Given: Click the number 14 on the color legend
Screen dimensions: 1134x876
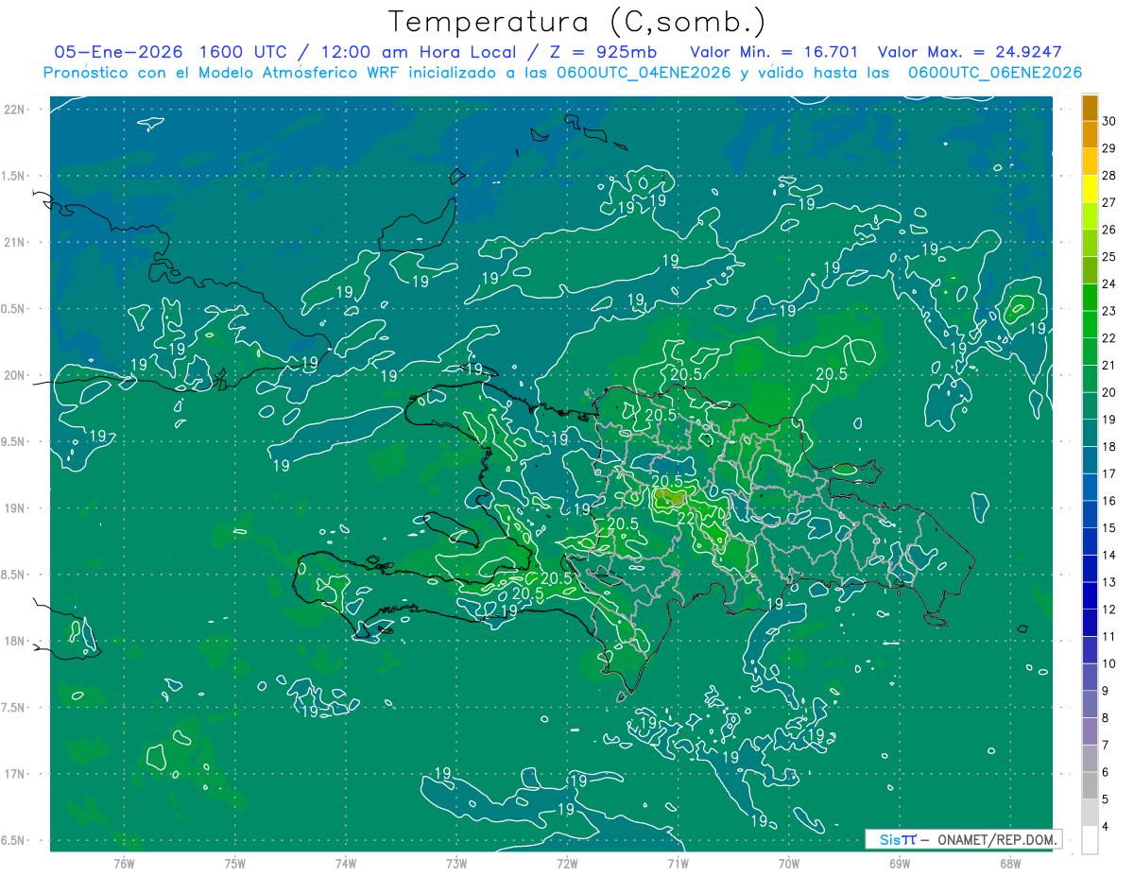Looking at the screenshot, I should (x=1109, y=556).
